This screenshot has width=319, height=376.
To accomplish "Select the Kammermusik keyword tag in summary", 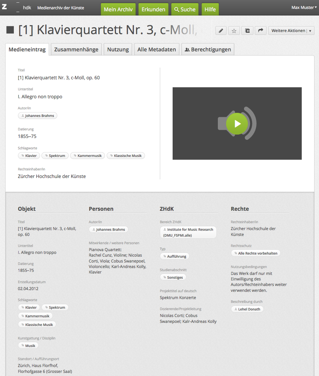I will point(87,156).
